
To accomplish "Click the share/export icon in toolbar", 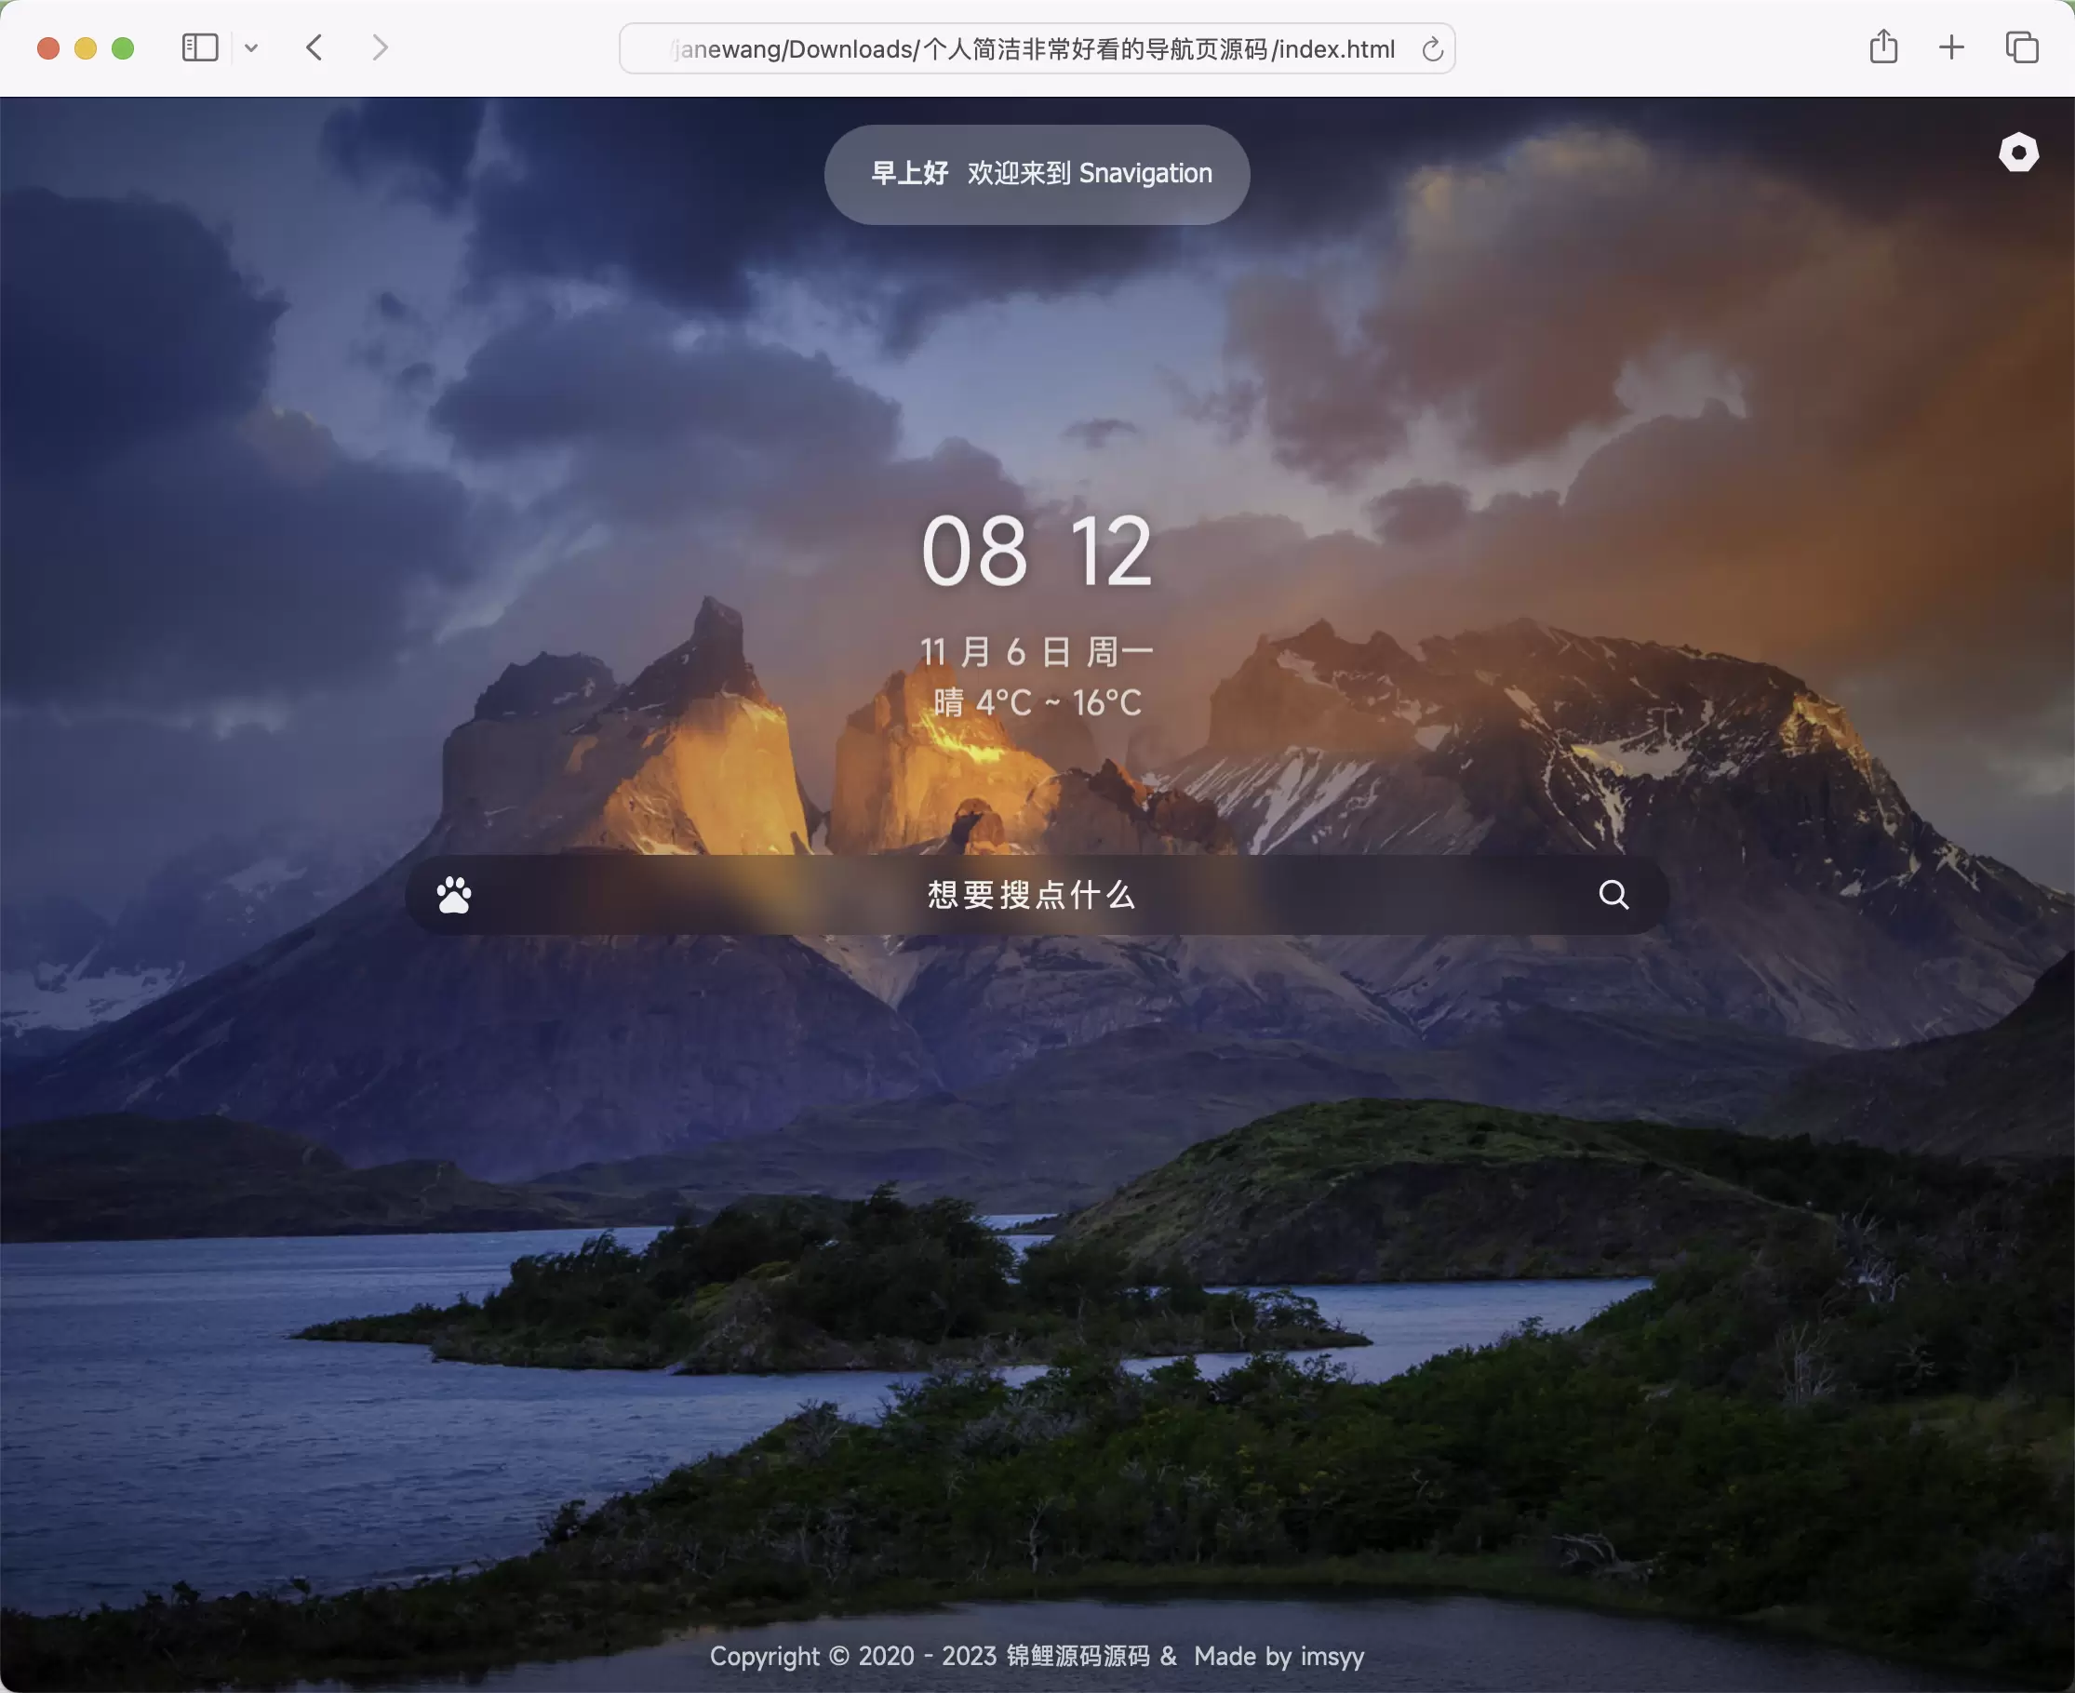I will 1883,48.
